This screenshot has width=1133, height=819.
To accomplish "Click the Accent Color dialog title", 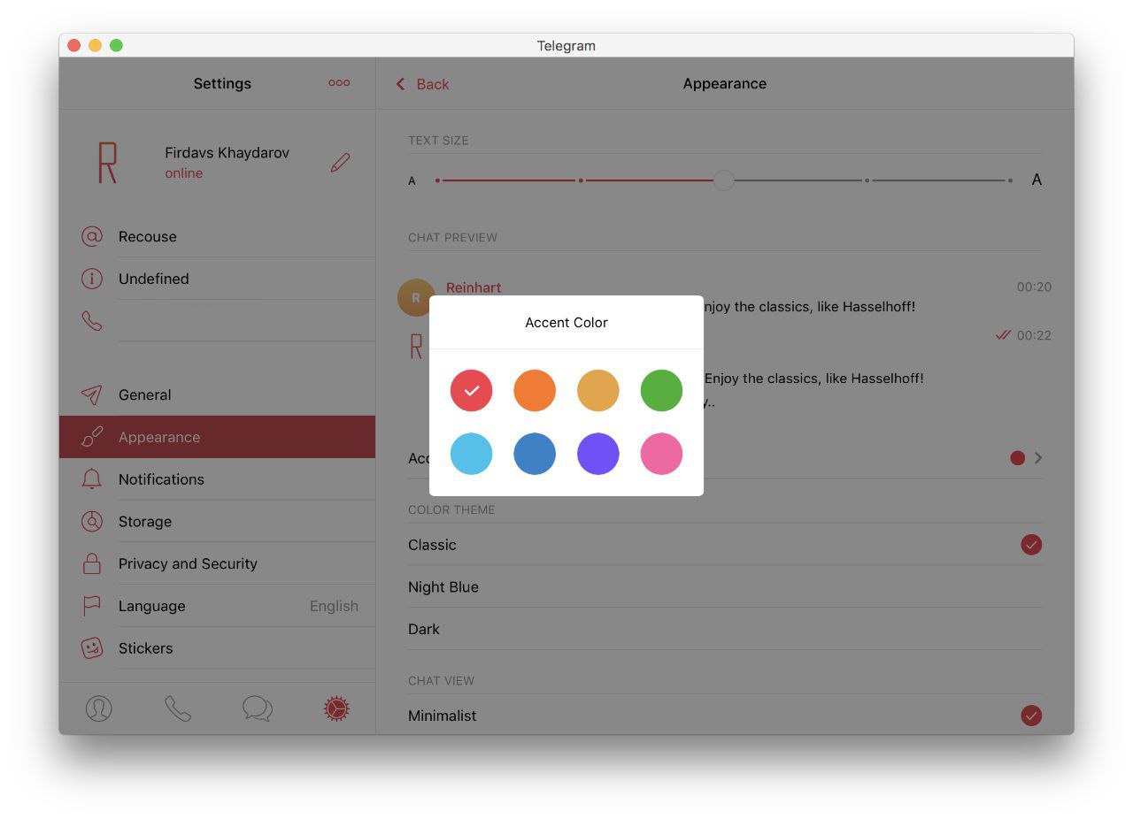I will tap(566, 323).
